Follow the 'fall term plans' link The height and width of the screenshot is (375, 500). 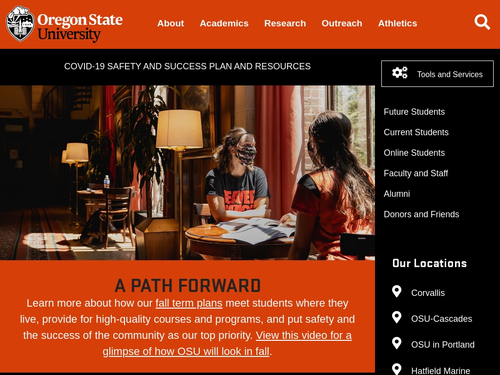189,303
